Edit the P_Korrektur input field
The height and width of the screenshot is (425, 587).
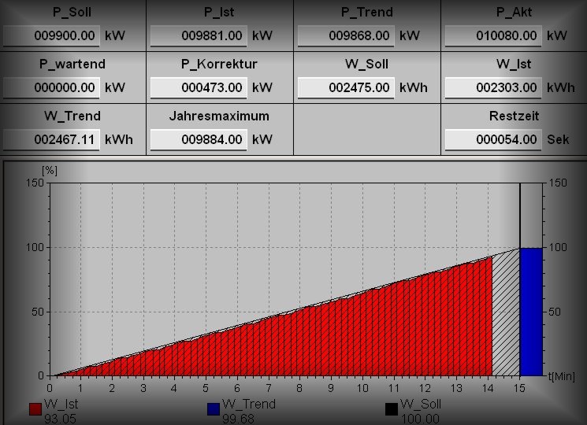(x=199, y=88)
